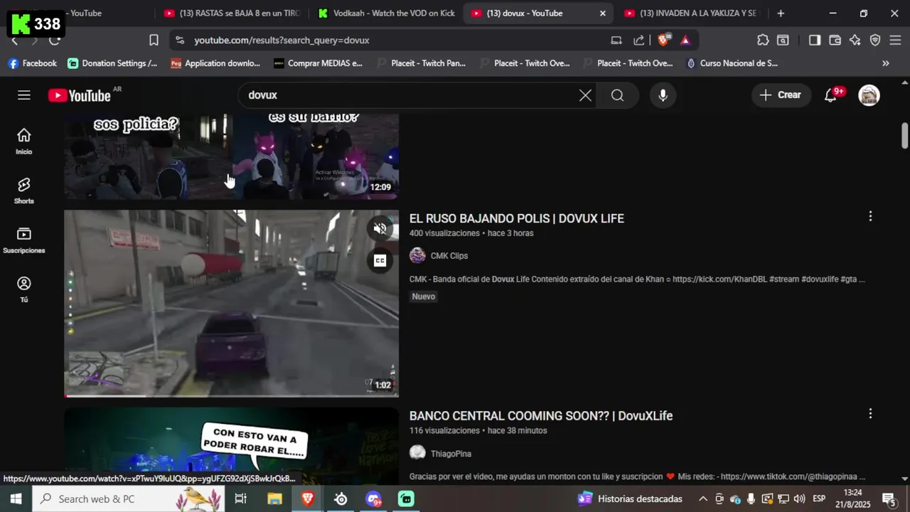Bookmark this page in address bar
The image size is (910, 512).
154,41
